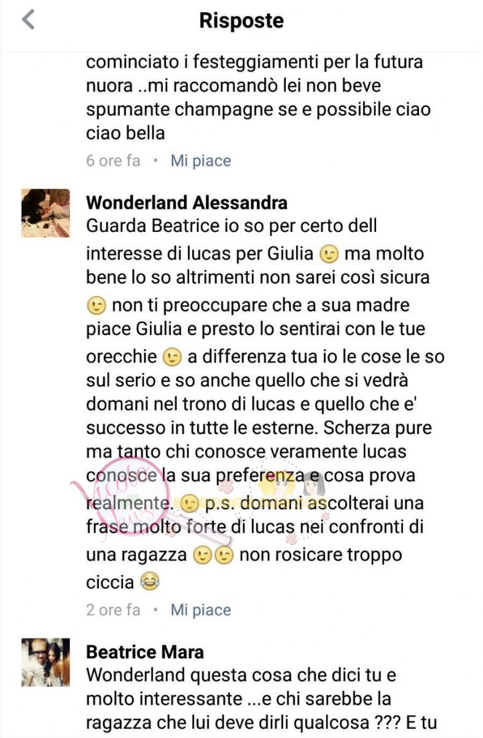This screenshot has height=738, width=483.
Task: Tap the Risposte header title
Action: tap(241, 20)
